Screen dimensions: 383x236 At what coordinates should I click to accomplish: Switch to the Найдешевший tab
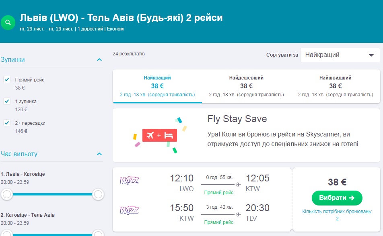[x=246, y=86]
